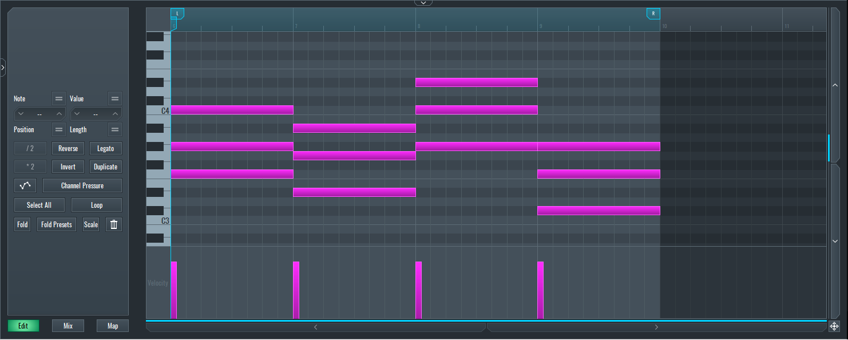Switch to the Mix tab
The width and height of the screenshot is (848, 340).
click(68, 326)
